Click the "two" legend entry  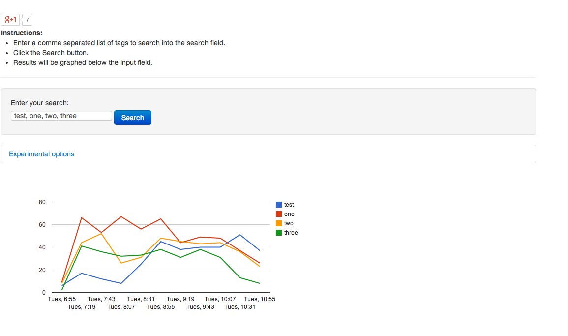[x=285, y=223]
